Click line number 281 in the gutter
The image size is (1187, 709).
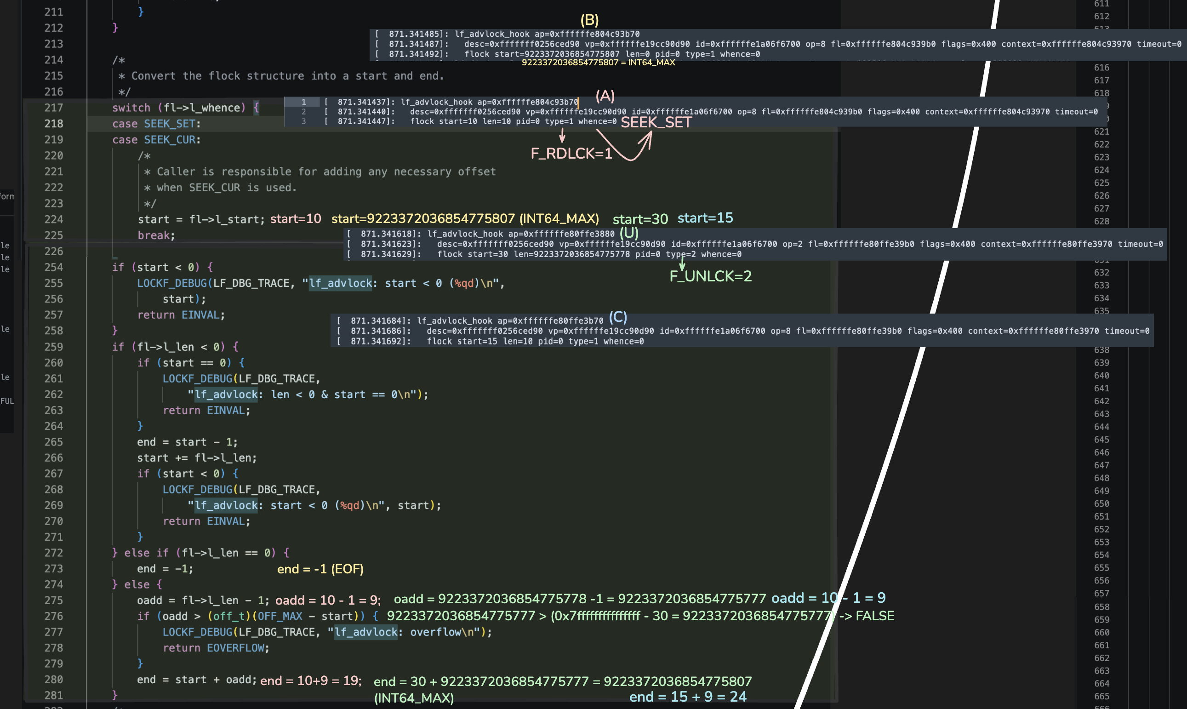click(x=53, y=695)
